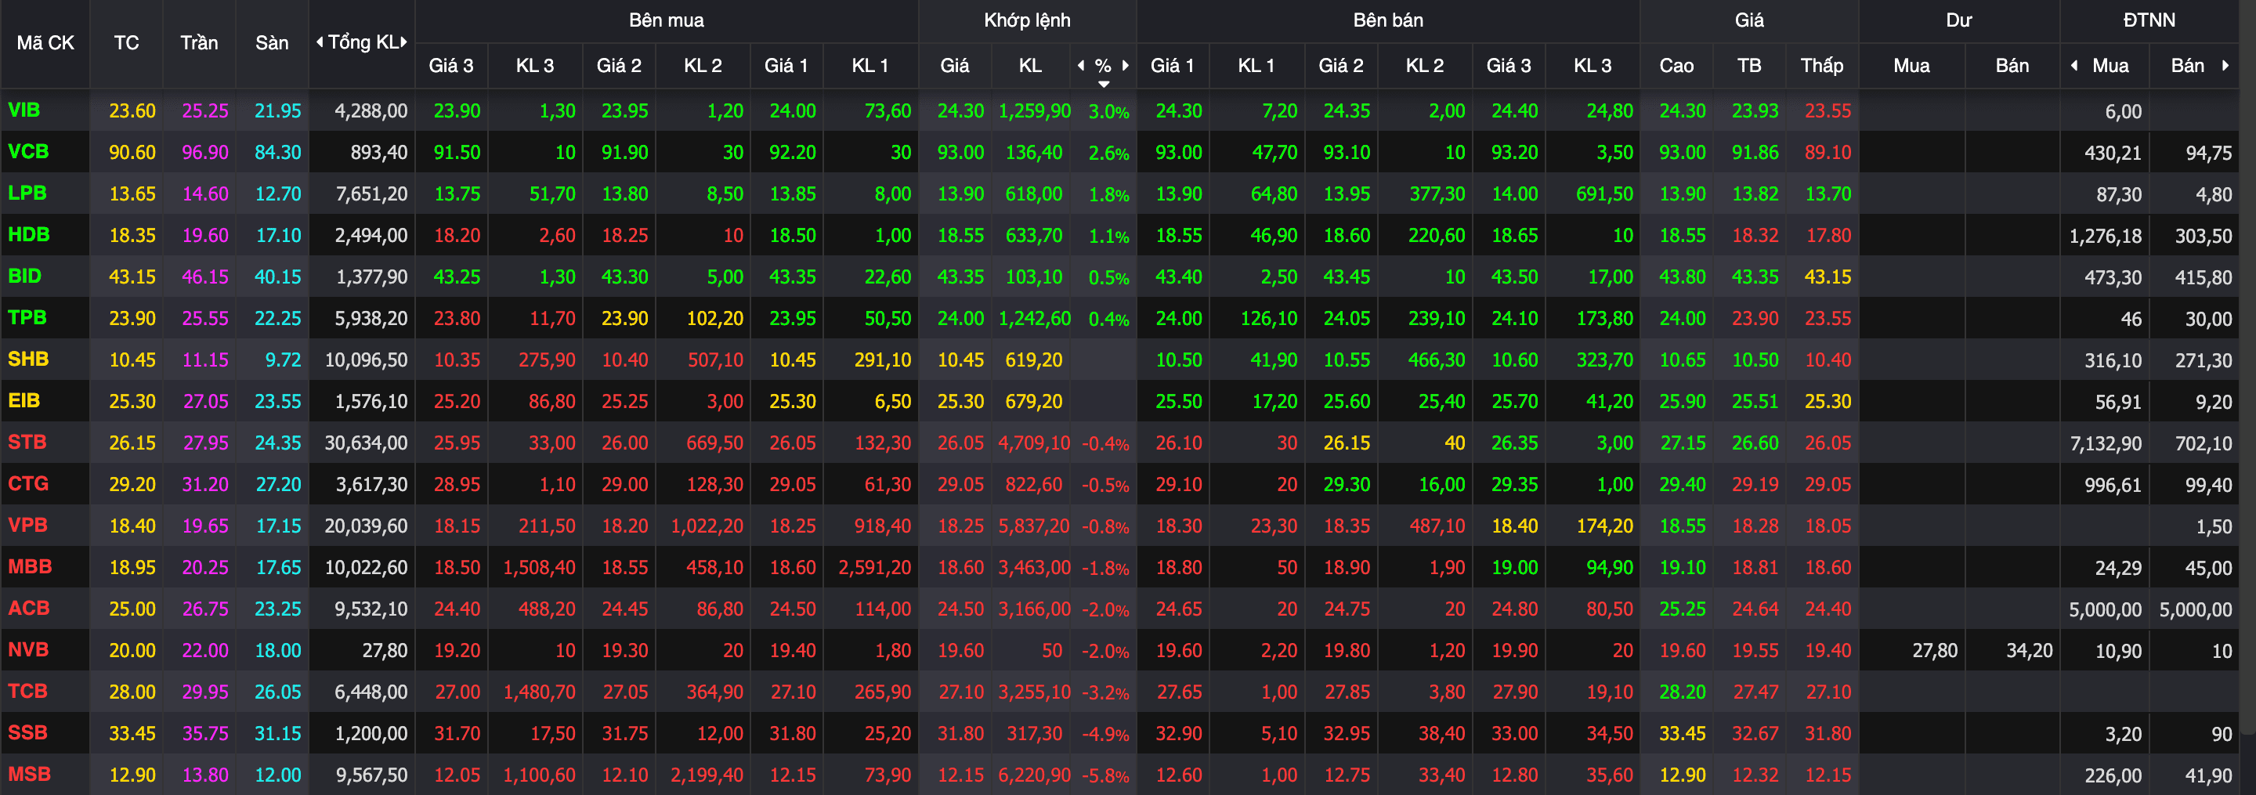
Task: Click MSB's KL 2 buy volume 2,199,40
Action: point(706,775)
